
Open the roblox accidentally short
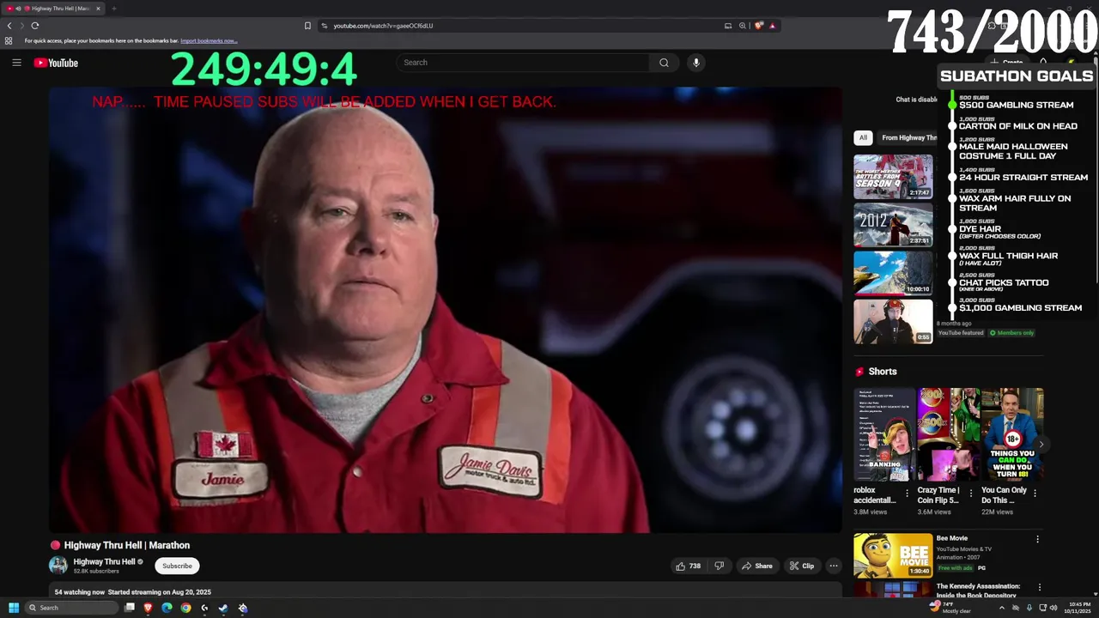(883, 434)
